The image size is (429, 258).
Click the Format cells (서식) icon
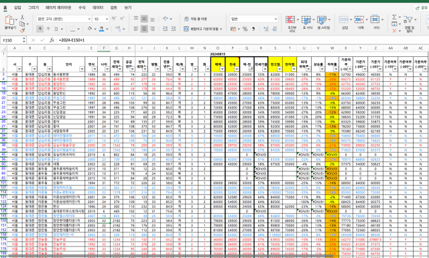coord(375,19)
